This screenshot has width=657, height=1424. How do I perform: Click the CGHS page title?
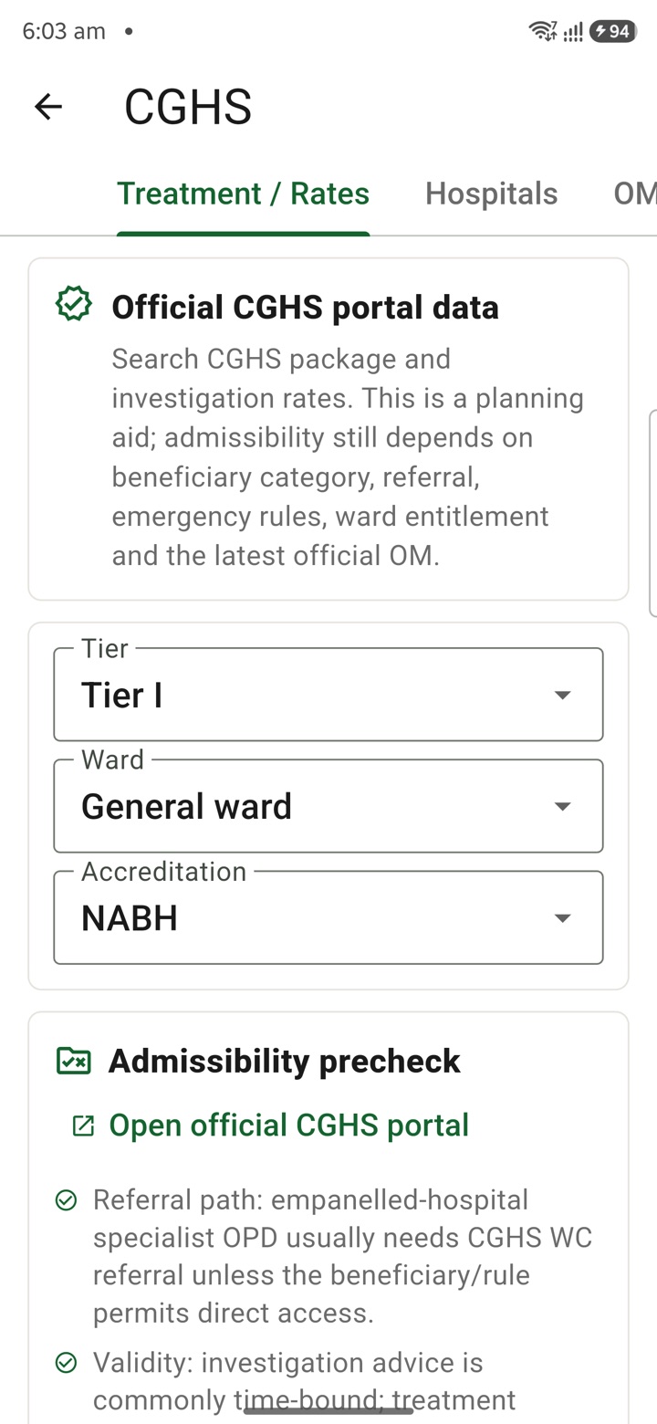pos(188,107)
